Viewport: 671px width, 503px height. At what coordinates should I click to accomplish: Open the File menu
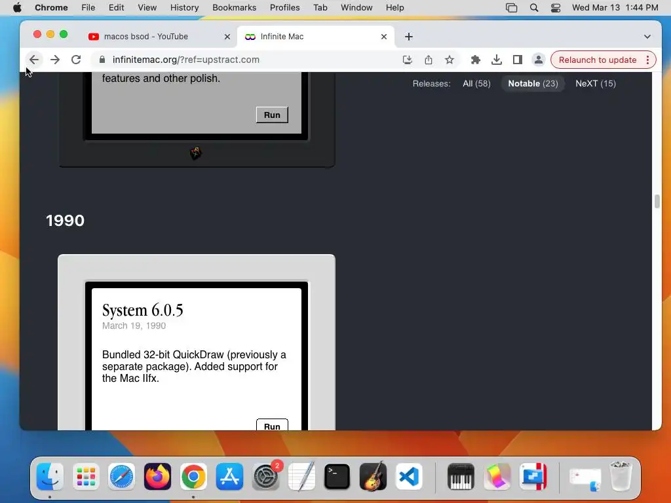(88, 8)
